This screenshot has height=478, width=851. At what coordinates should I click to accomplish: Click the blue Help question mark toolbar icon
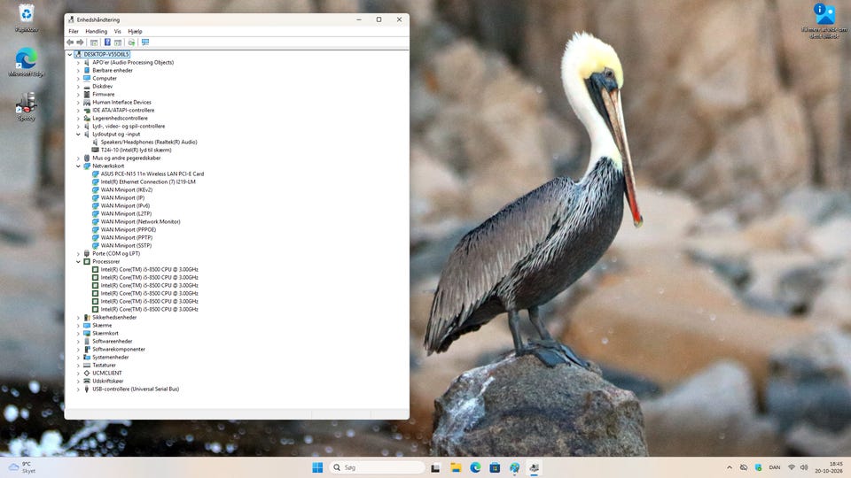tap(107, 42)
